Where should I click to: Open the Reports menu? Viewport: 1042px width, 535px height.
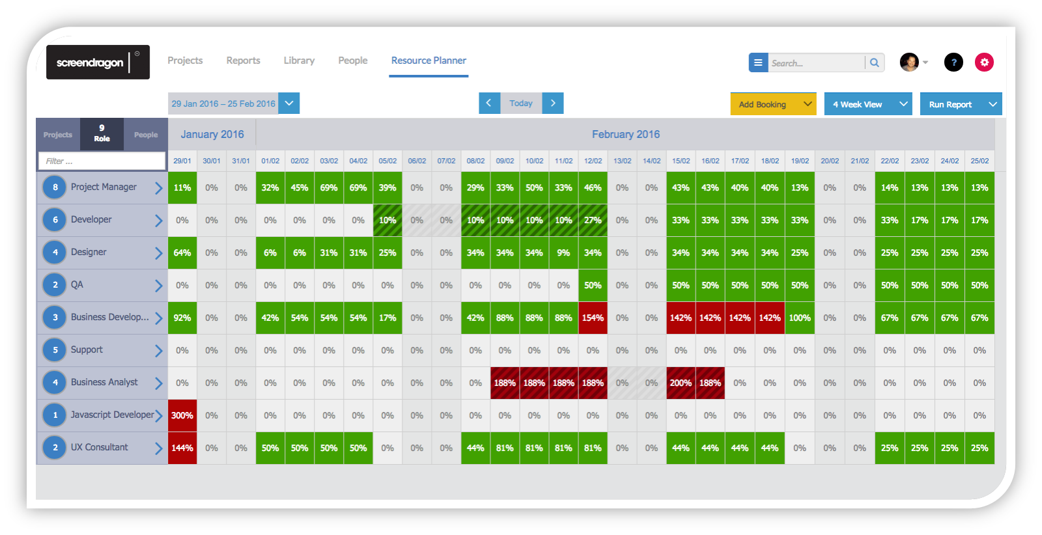(243, 61)
